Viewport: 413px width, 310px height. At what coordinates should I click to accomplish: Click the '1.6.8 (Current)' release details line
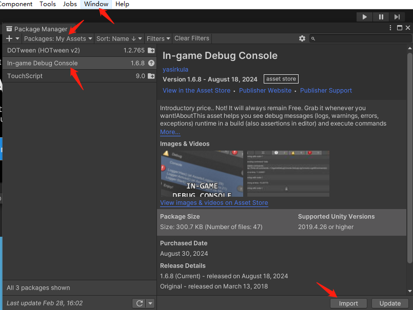point(224,276)
